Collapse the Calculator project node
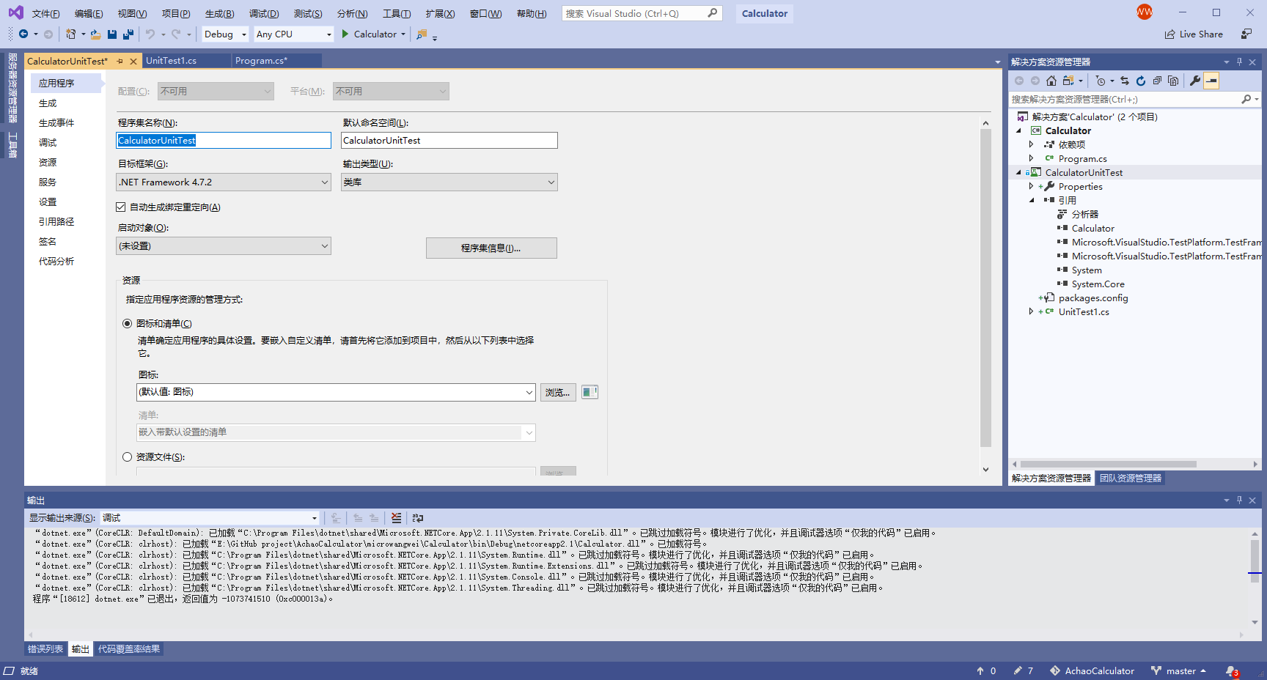The height and width of the screenshot is (680, 1267). click(1018, 130)
